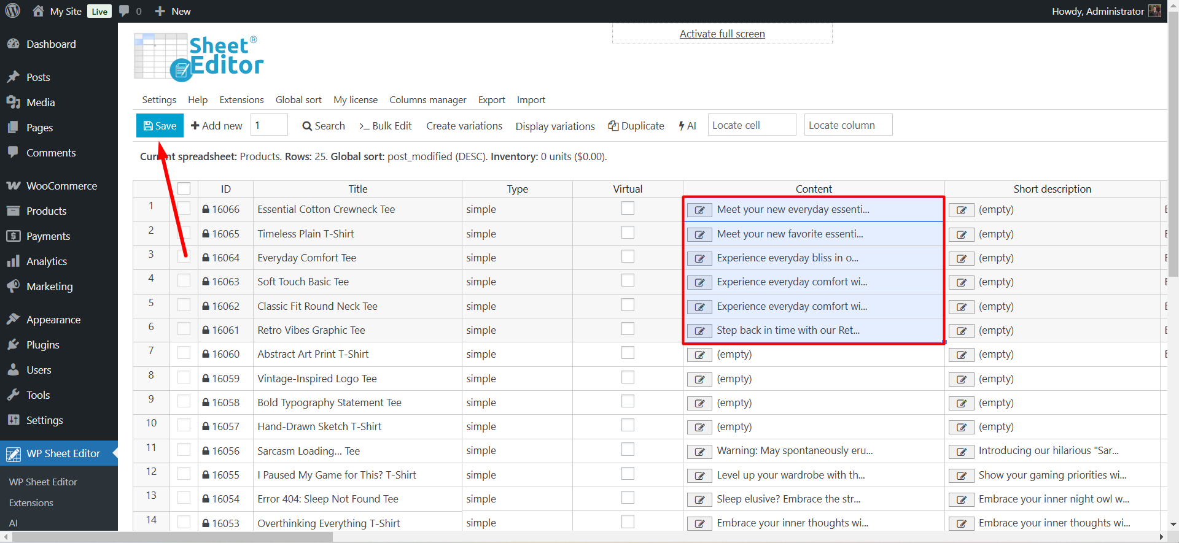
Task: Edit content of Abstract Art Print T-Shirt
Action: [x=699, y=355]
